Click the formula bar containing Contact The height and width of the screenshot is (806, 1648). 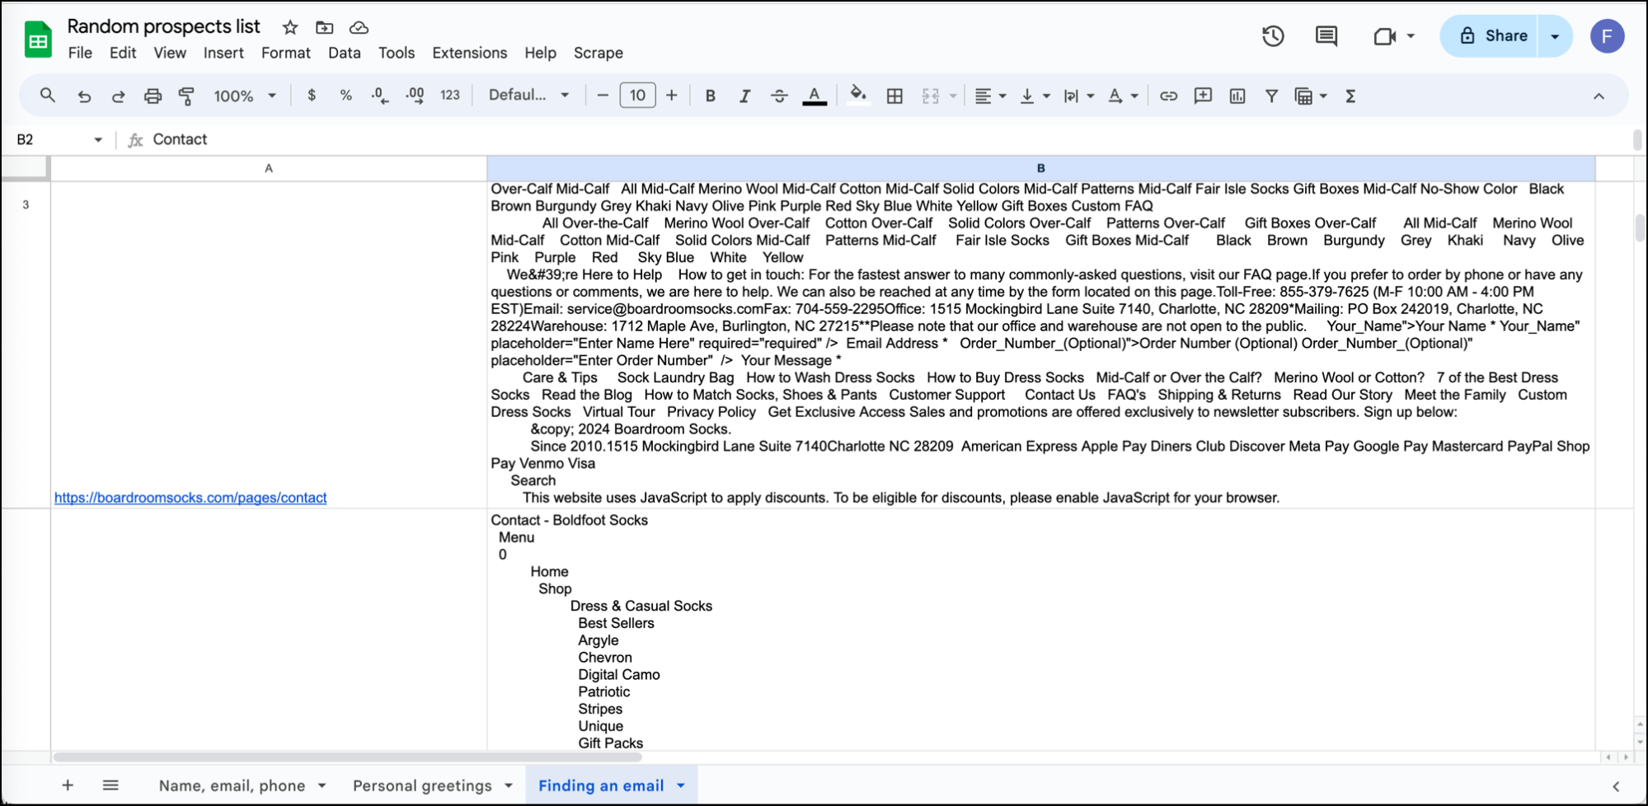pyautogui.click(x=890, y=139)
